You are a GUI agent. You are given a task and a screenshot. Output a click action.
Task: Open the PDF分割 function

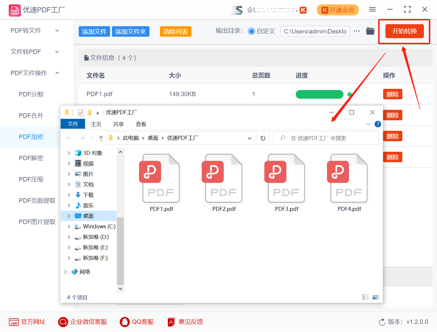[x=31, y=94]
